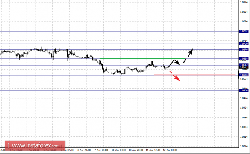This screenshot has width=250, height=154.
Task: Click the 1.0274 price axis value
Action: pos(244,146)
